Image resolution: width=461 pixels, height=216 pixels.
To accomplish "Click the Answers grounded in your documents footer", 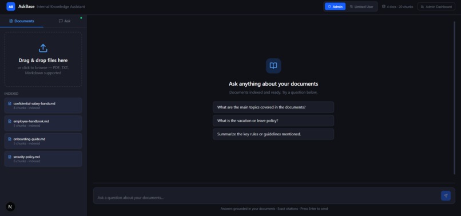I will (274, 209).
